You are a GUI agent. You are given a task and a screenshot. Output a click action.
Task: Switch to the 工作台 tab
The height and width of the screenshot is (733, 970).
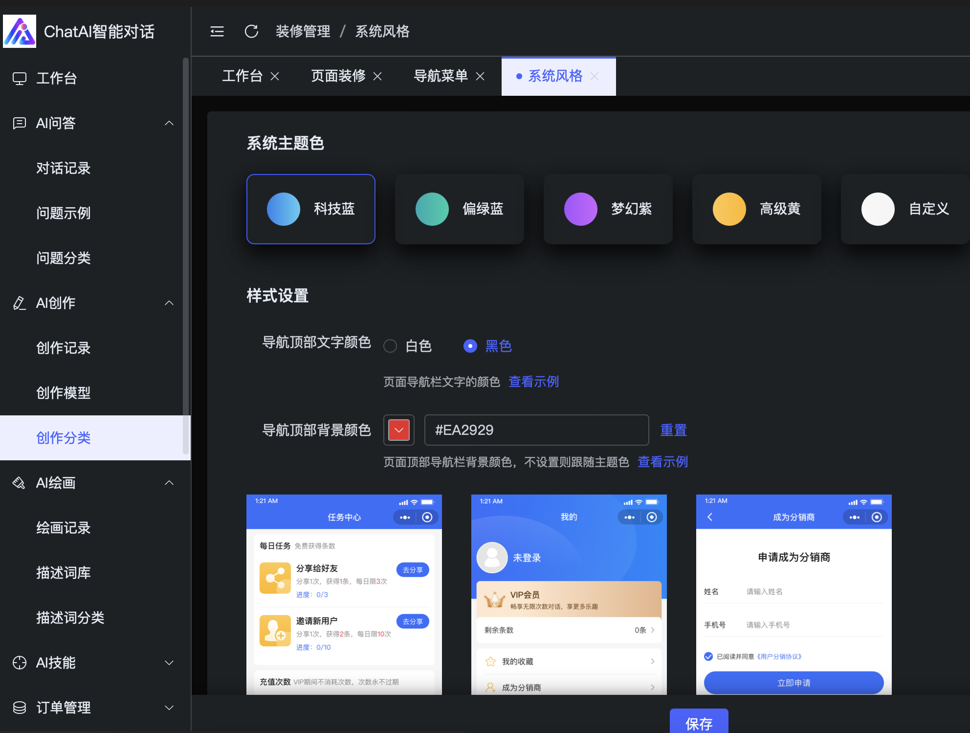point(242,76)
